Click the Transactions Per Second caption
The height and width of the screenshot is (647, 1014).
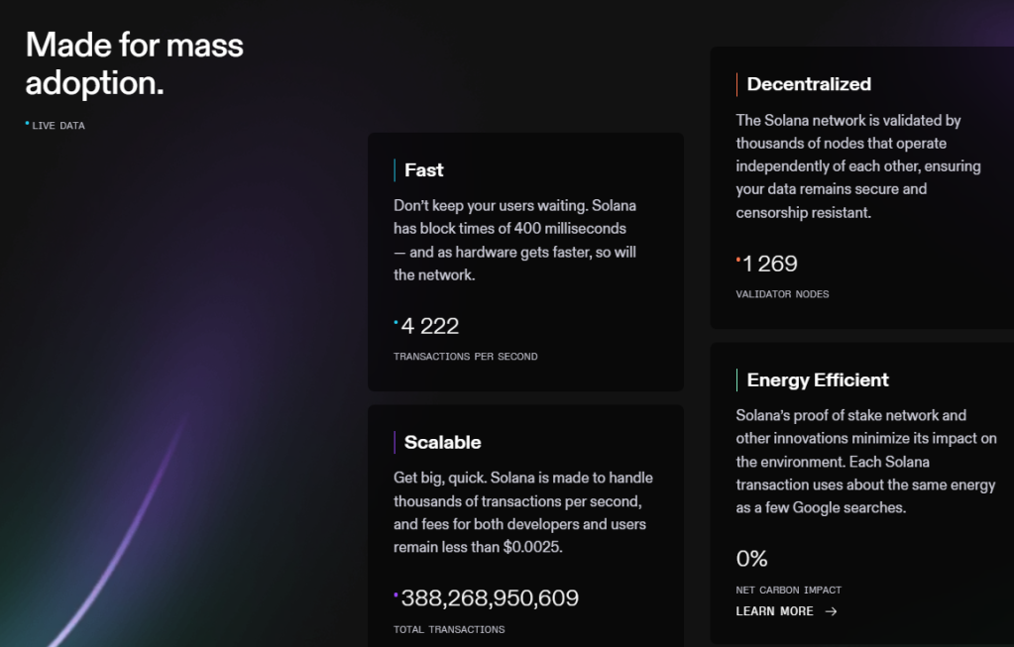tap(466, 357)
